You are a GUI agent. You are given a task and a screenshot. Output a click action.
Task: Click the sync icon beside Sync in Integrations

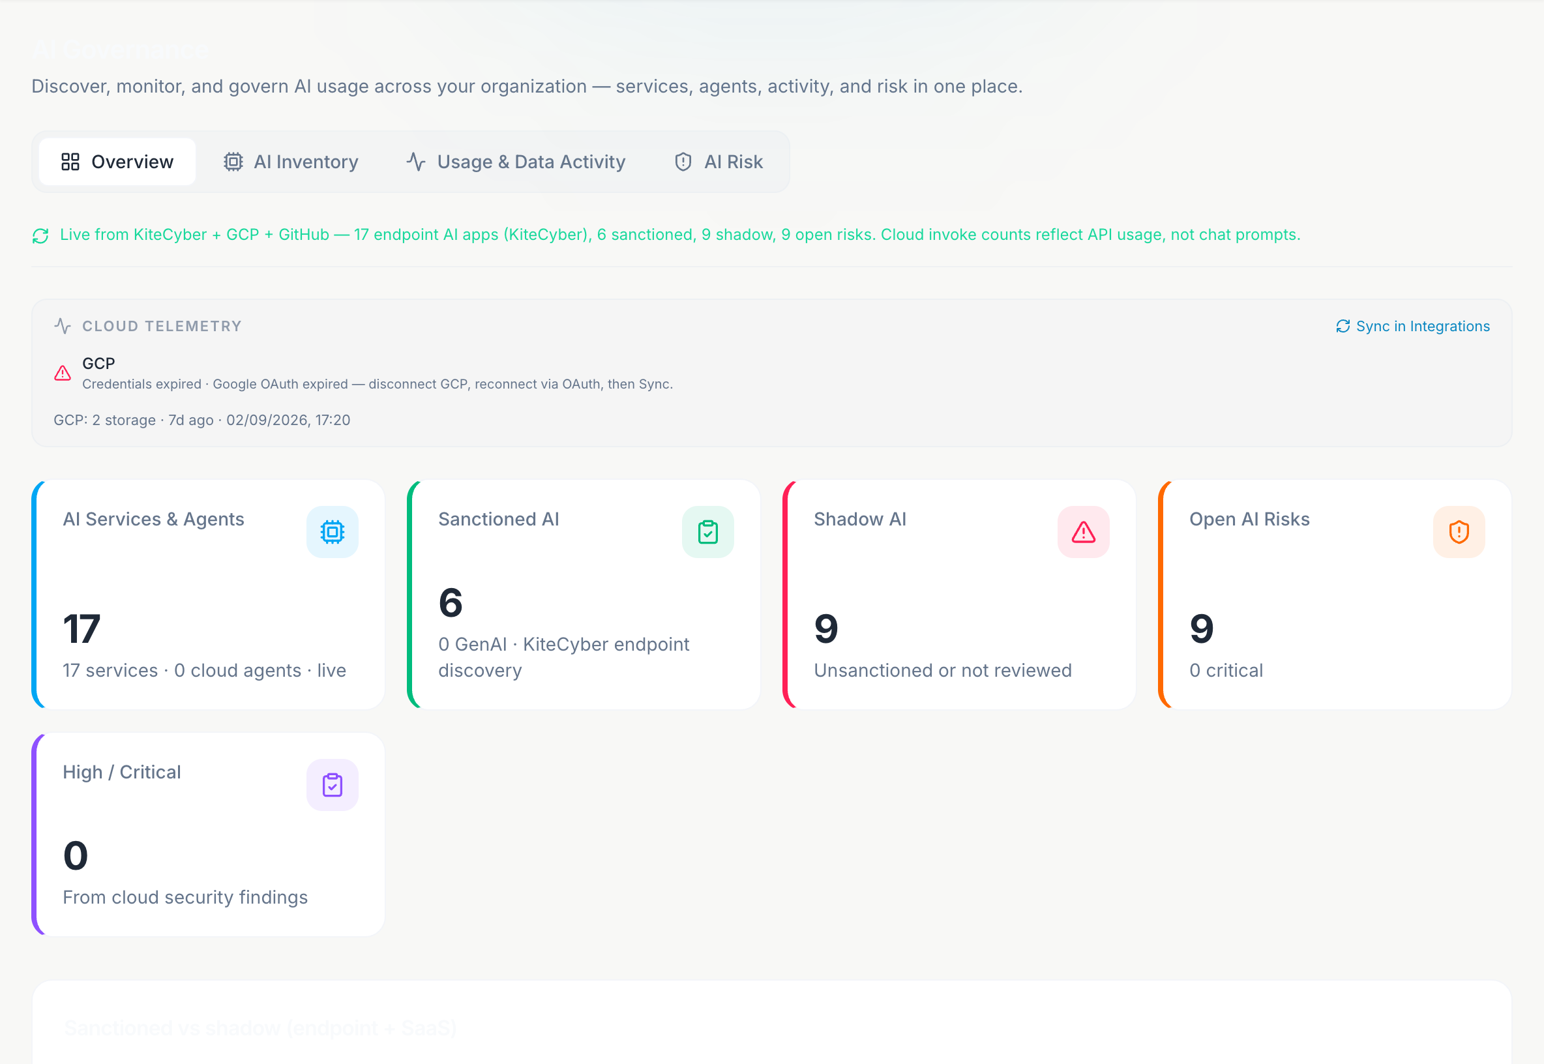point(1343,326)
